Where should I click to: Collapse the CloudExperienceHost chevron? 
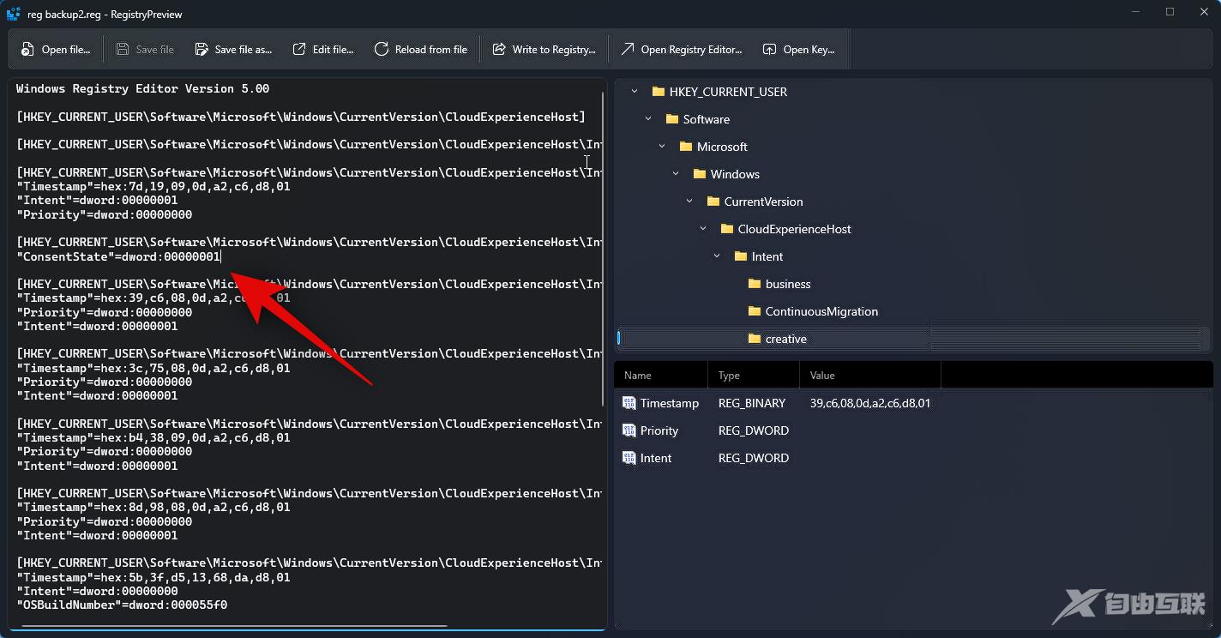pos(703,229)
